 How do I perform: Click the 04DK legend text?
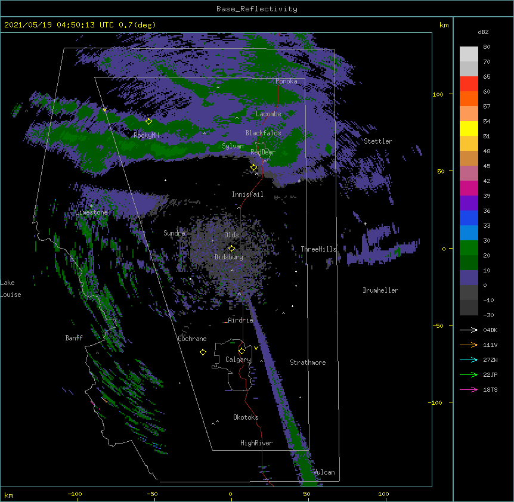[490, 330]
